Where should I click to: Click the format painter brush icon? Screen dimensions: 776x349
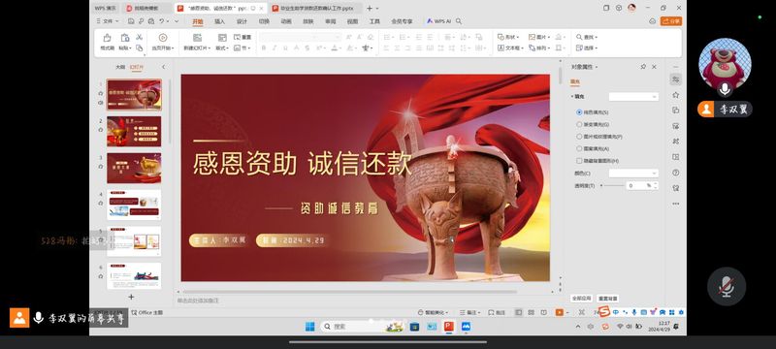107,38
